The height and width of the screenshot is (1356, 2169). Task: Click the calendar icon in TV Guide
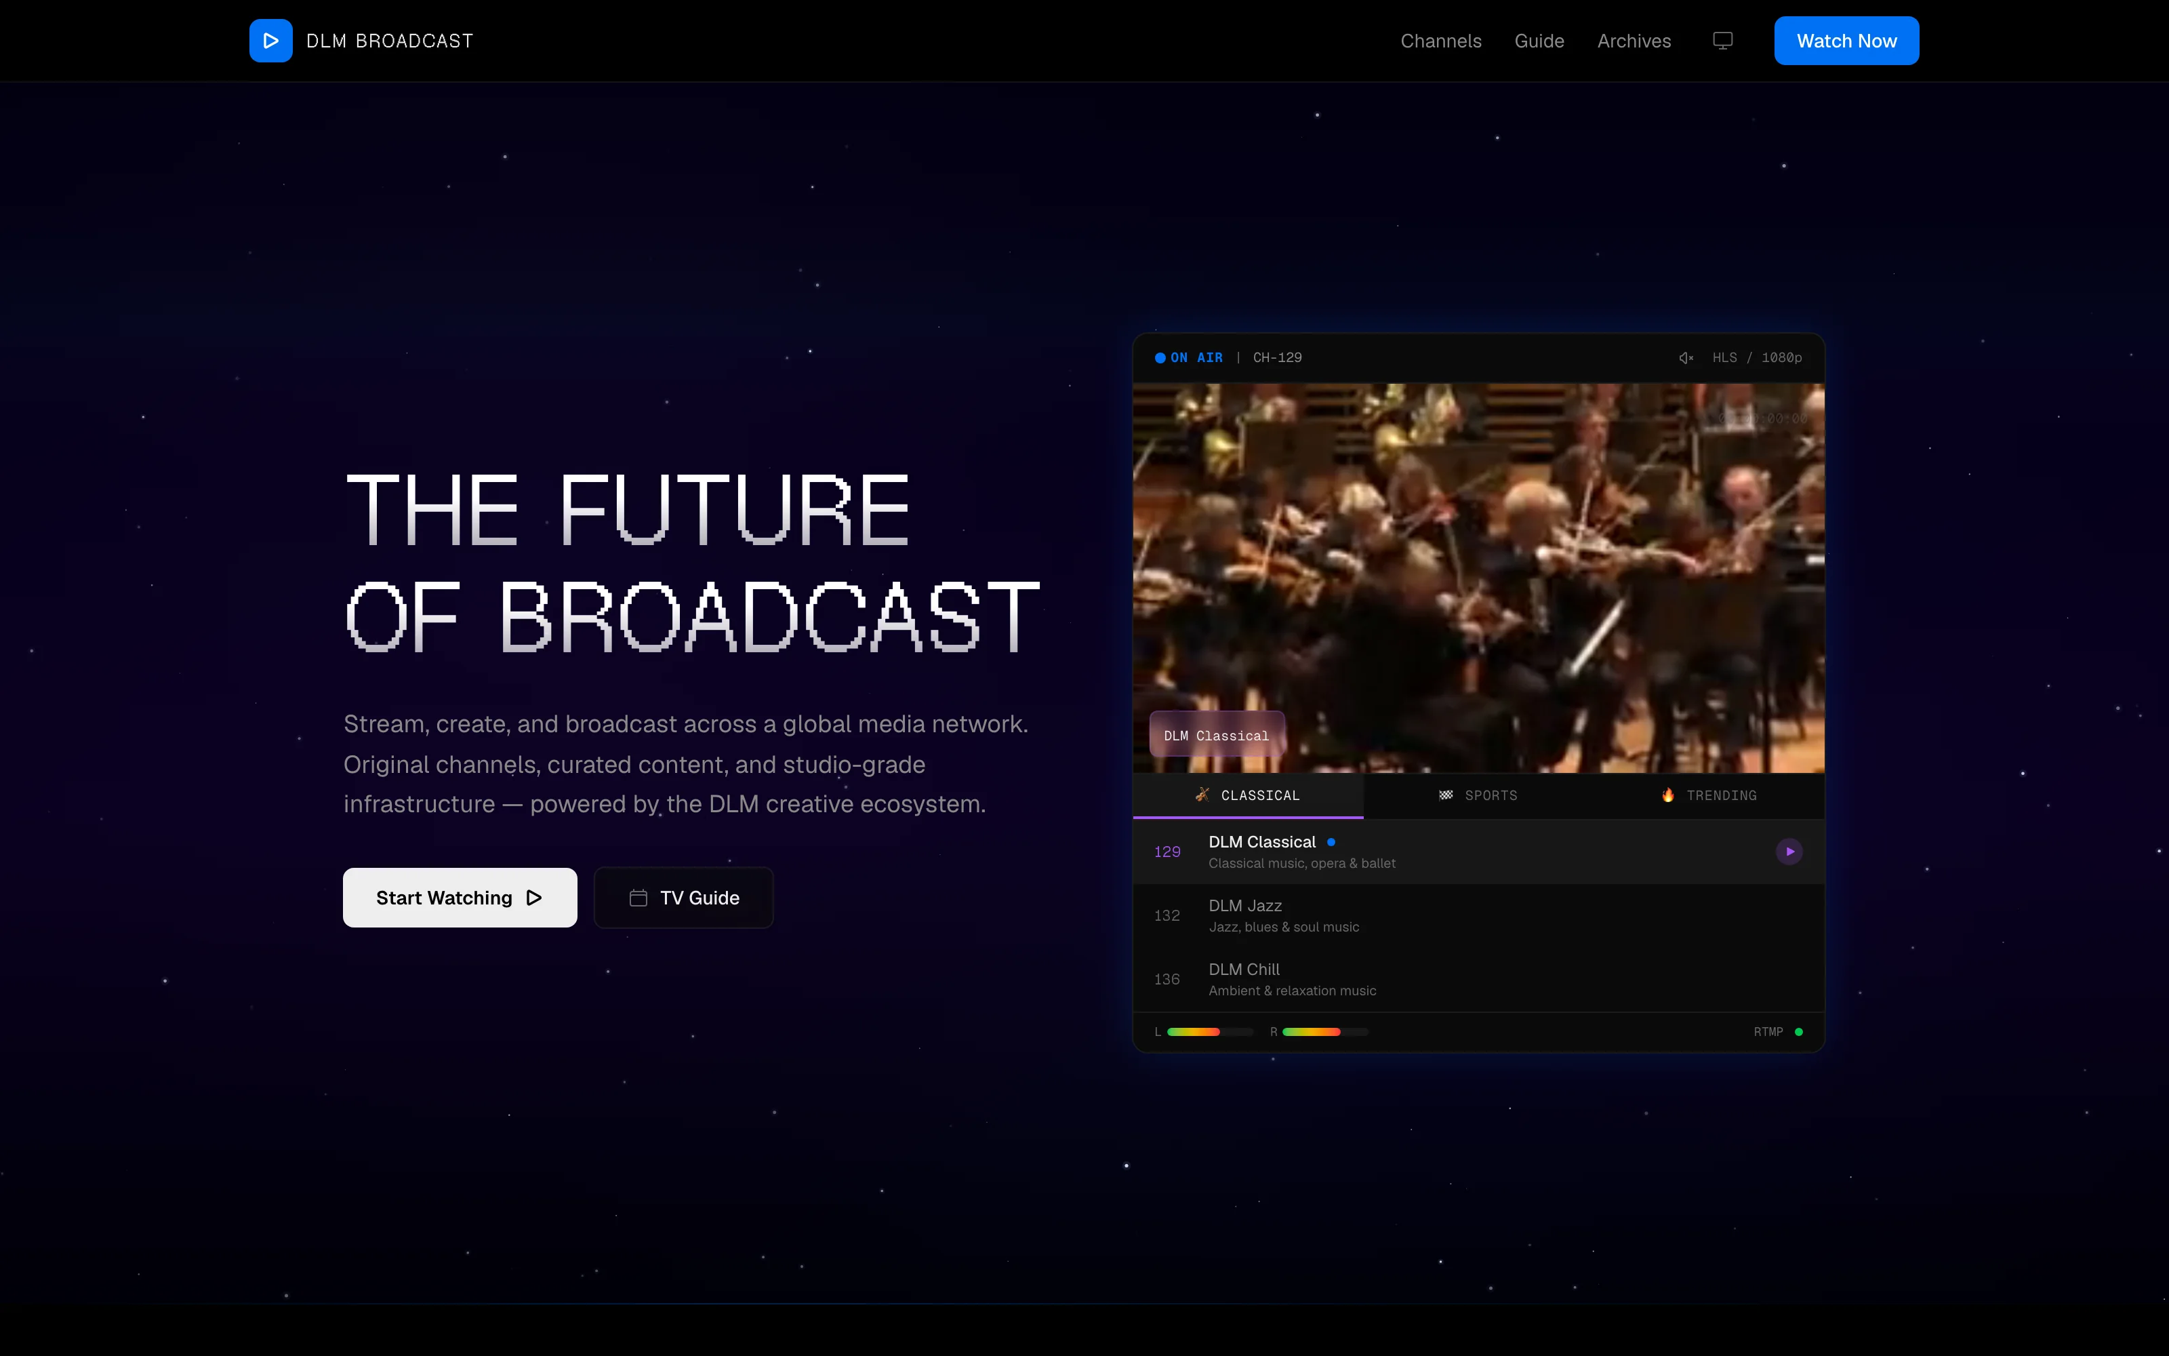pyautogui.click(x=638, y=898)
